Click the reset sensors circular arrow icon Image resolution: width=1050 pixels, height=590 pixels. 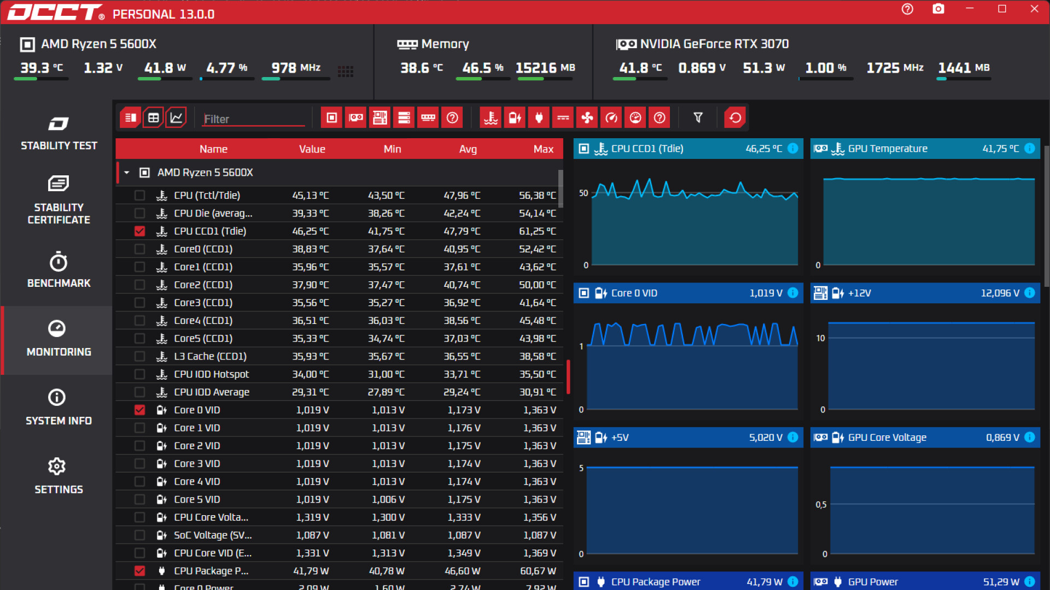(x=735, y=117)
